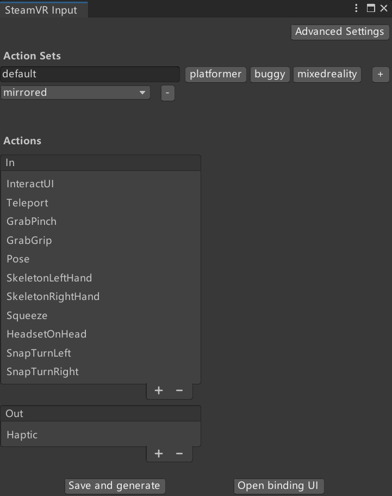
Task: Click the maximize window icon
Action: [370, 8]
